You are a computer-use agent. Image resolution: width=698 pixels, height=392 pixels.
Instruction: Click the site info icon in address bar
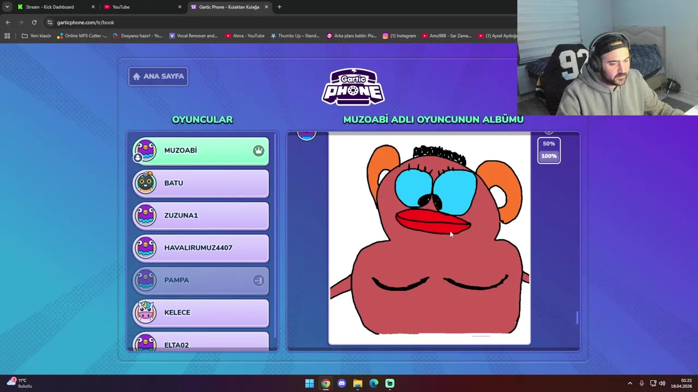[50, 22]
